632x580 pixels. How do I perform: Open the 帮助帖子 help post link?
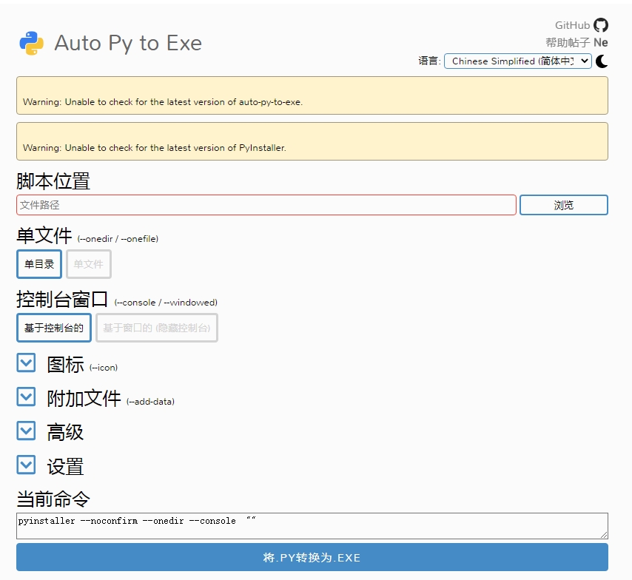point(568,43)
